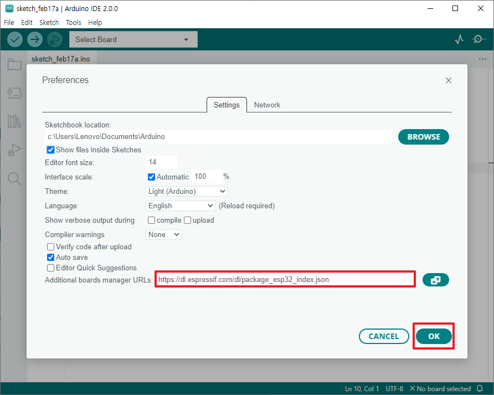Click the CANCEL button
The width and height of the screenshot is (494, 395).
pyautogui.click(x=384, y=336)
